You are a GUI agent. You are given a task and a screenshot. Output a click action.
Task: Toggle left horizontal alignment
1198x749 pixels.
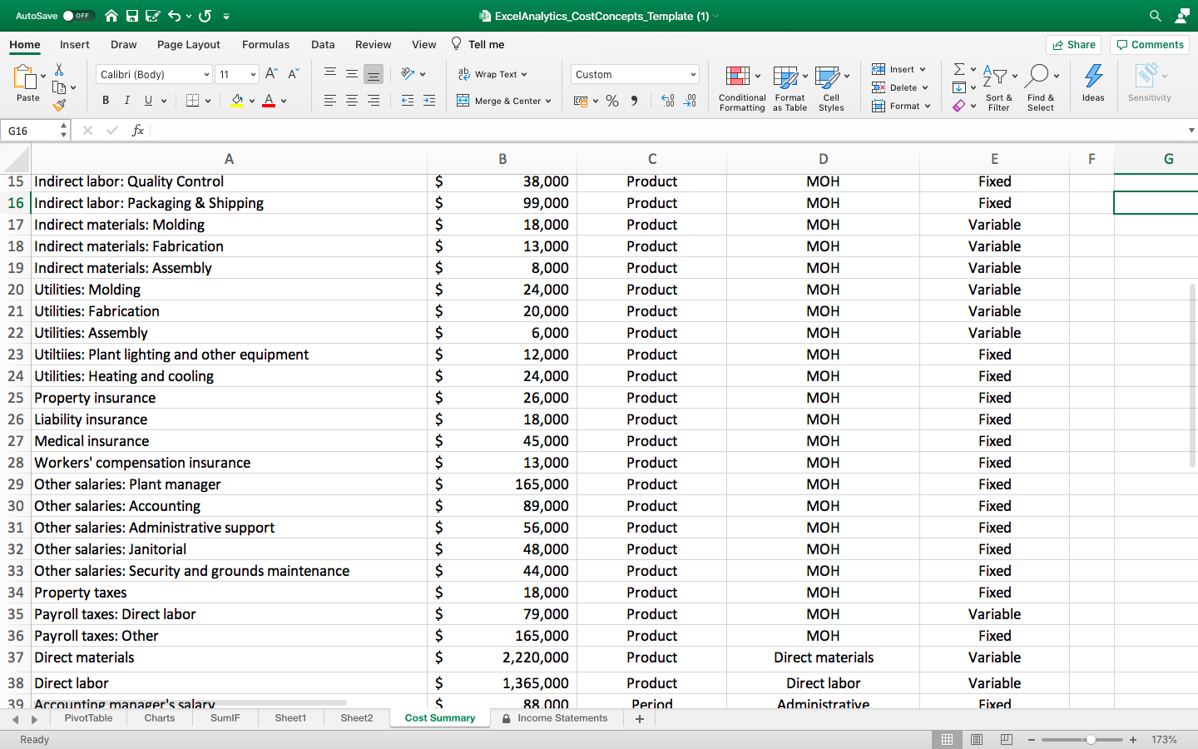point(330,101)
